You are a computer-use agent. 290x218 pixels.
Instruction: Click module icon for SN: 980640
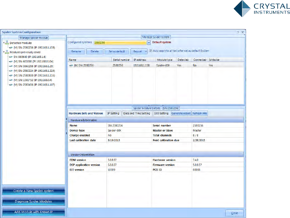(10, 57)
